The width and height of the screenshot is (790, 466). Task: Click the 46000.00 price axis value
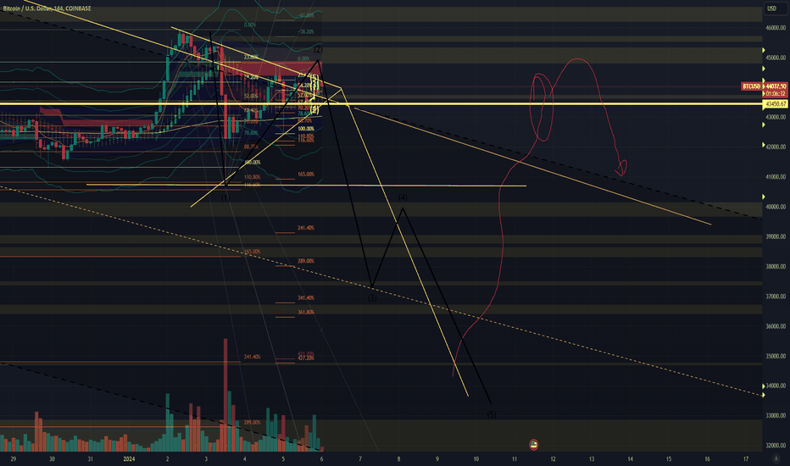[x=776, y=28]
